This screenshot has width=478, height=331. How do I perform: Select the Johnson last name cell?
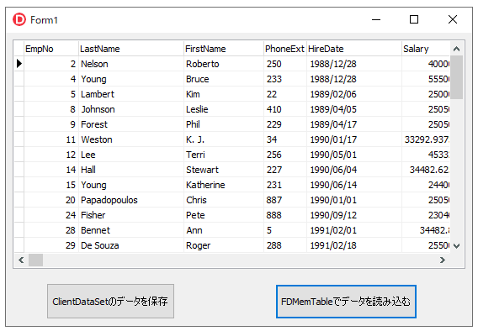tap(131, 109)
